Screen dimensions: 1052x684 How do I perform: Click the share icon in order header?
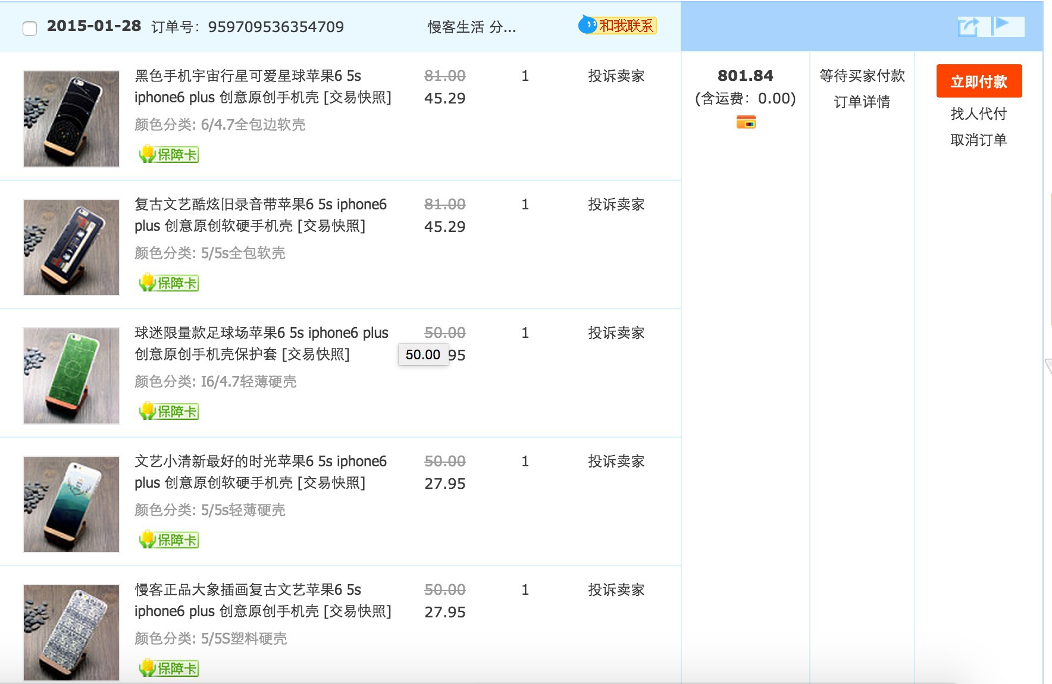tap(968, 27)
